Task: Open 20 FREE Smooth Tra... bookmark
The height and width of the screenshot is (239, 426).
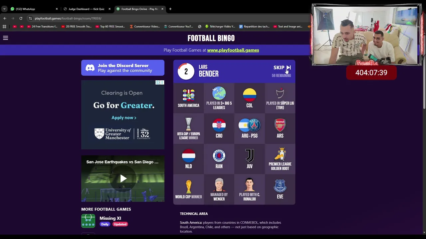Action: [x=76, y=27]
